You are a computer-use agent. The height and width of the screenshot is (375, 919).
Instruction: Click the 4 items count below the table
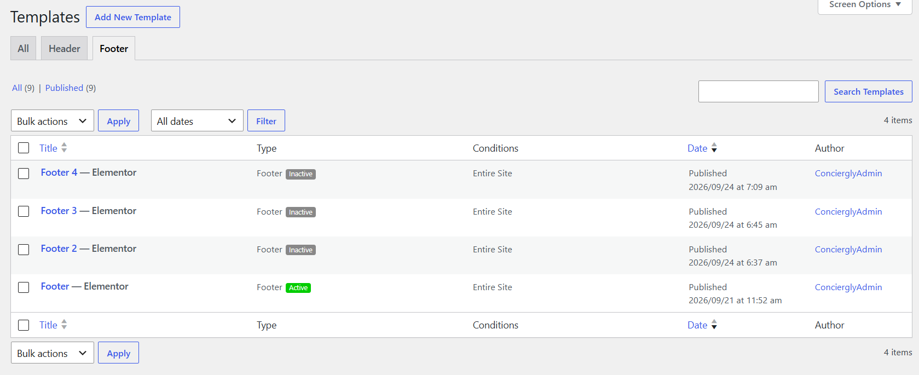tap(898, 353)
